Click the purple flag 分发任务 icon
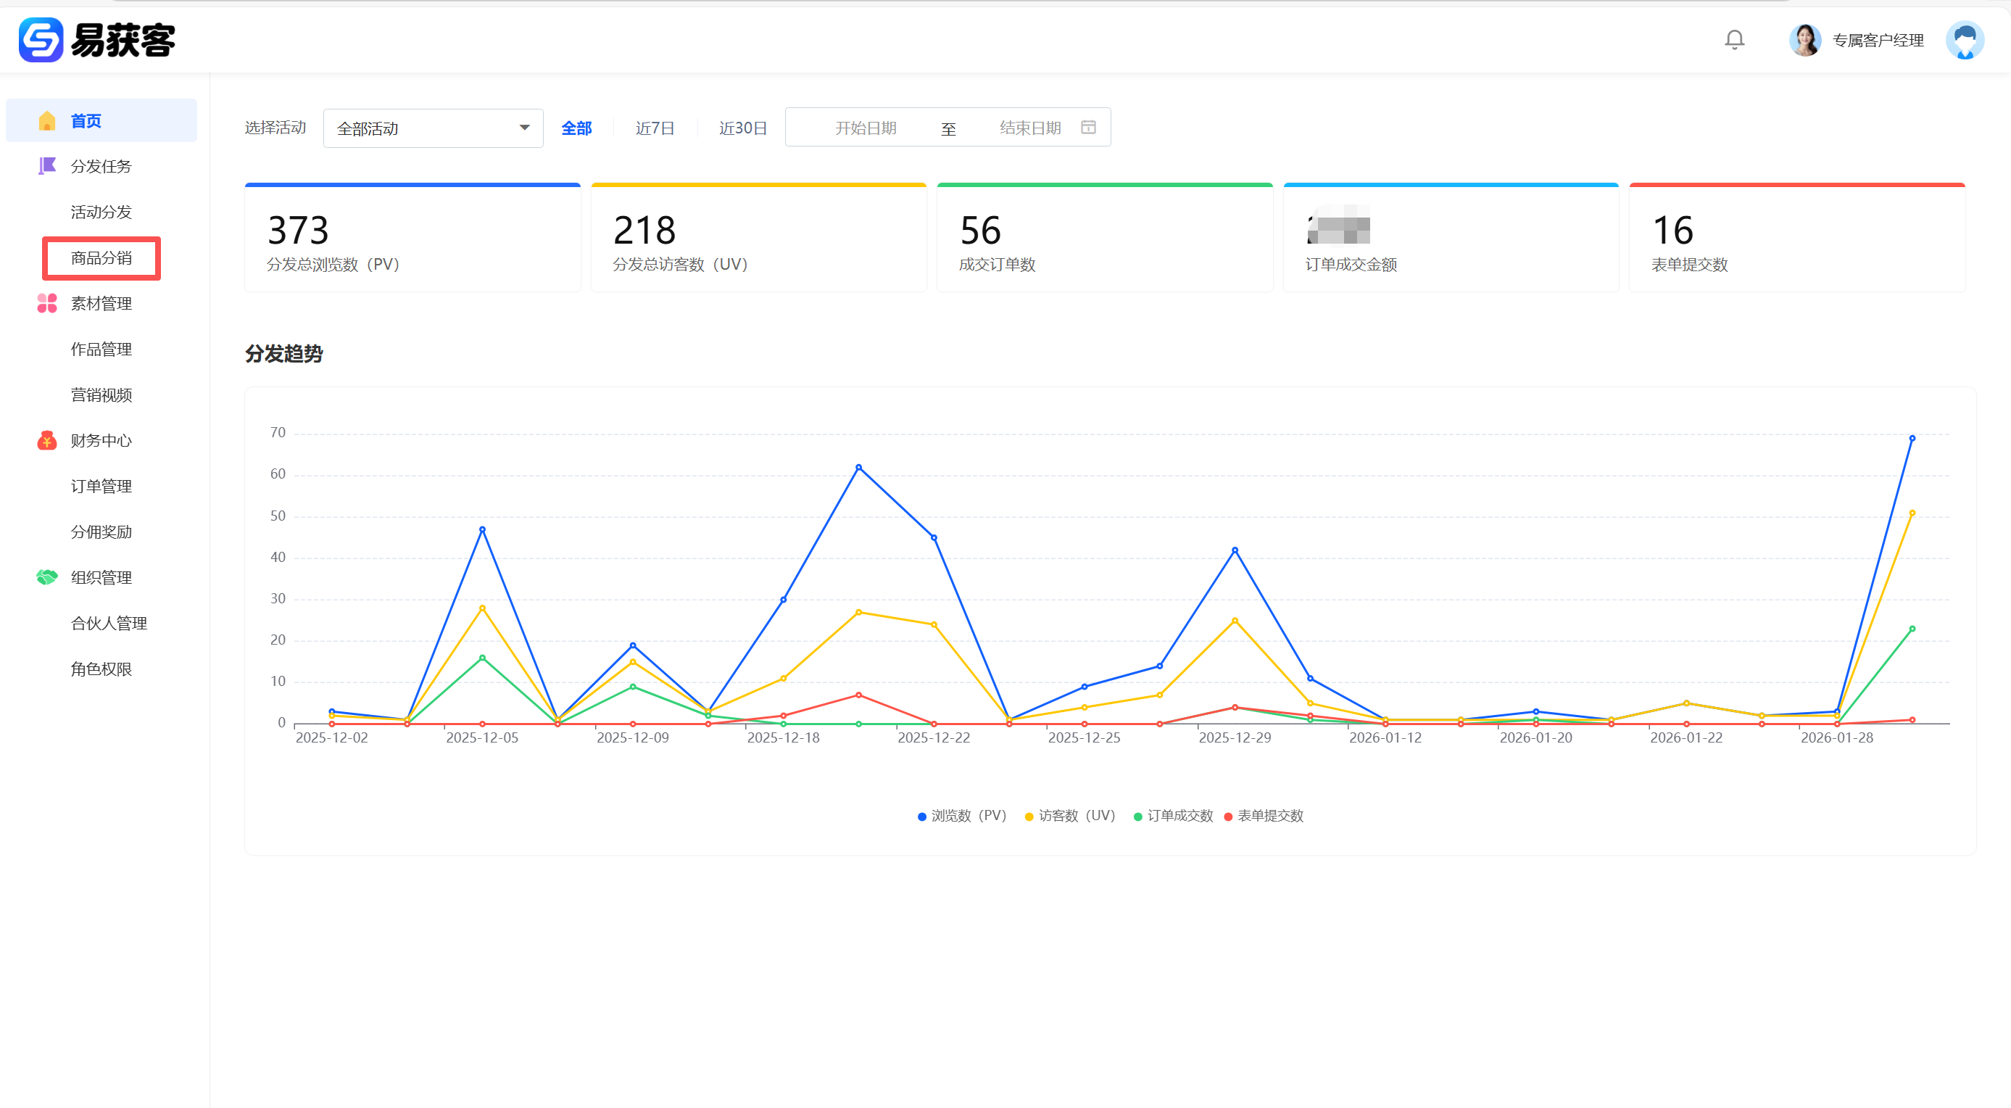Image resolution: width=2011 pixels, height=1108 pixels. click(x=47, y=166)
